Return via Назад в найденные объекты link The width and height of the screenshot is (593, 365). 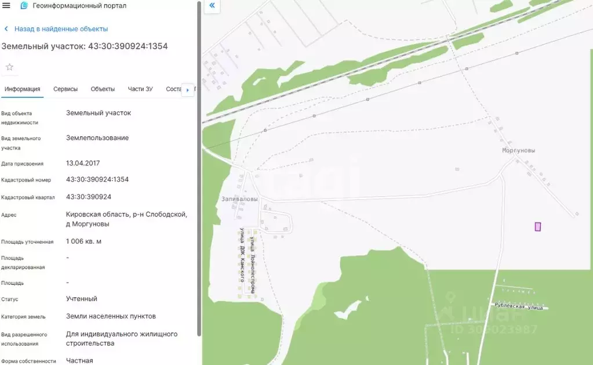point(61,29)
